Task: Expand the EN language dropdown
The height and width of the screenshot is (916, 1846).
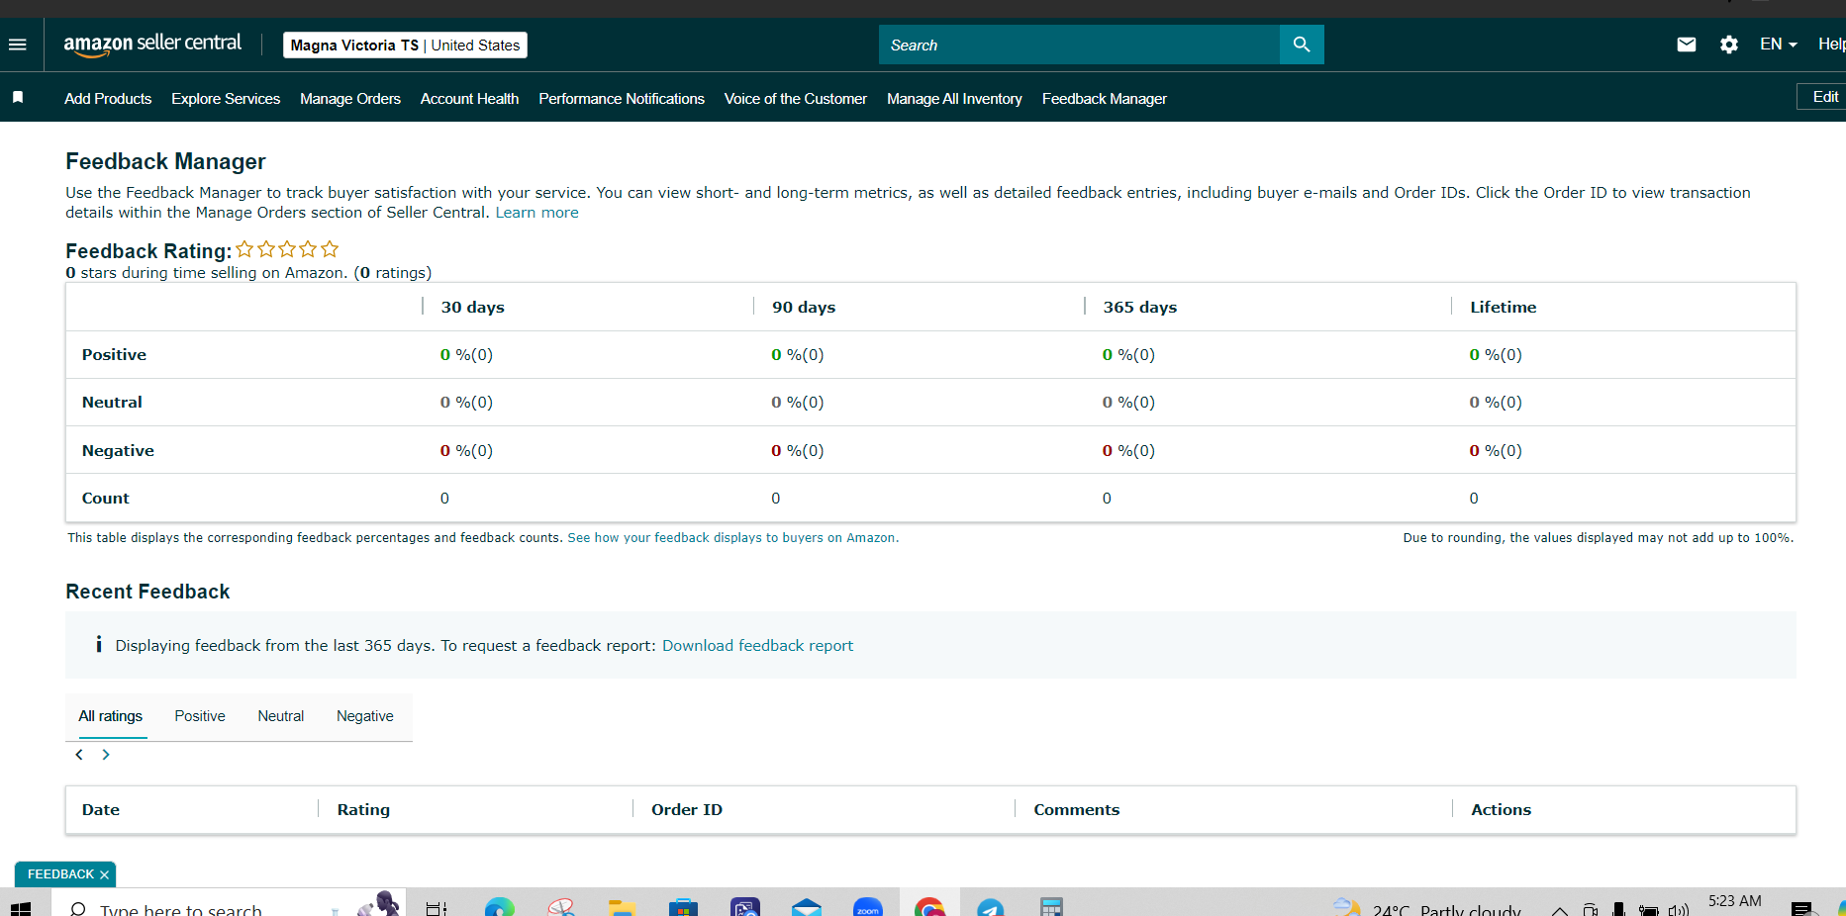Action: [x=1779, y=45]
